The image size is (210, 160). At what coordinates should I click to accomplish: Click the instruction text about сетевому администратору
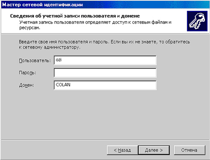tap(104, 44)
